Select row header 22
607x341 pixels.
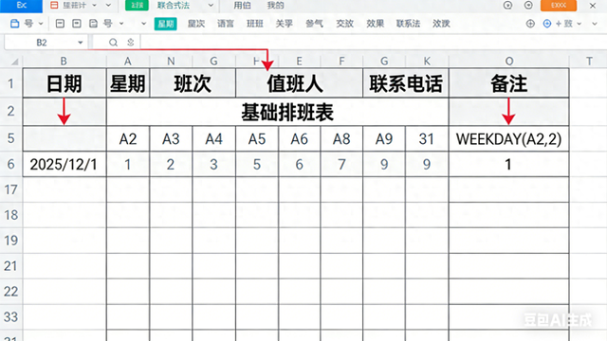coord(10,292)
